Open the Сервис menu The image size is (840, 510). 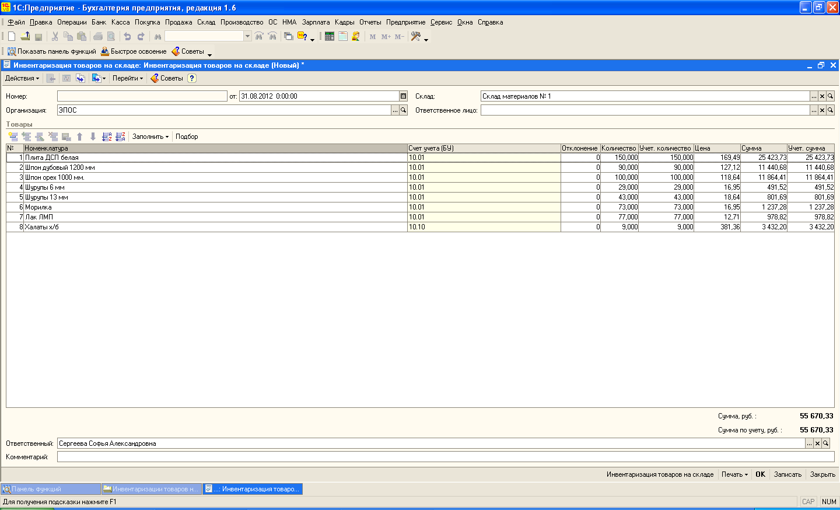441,22
